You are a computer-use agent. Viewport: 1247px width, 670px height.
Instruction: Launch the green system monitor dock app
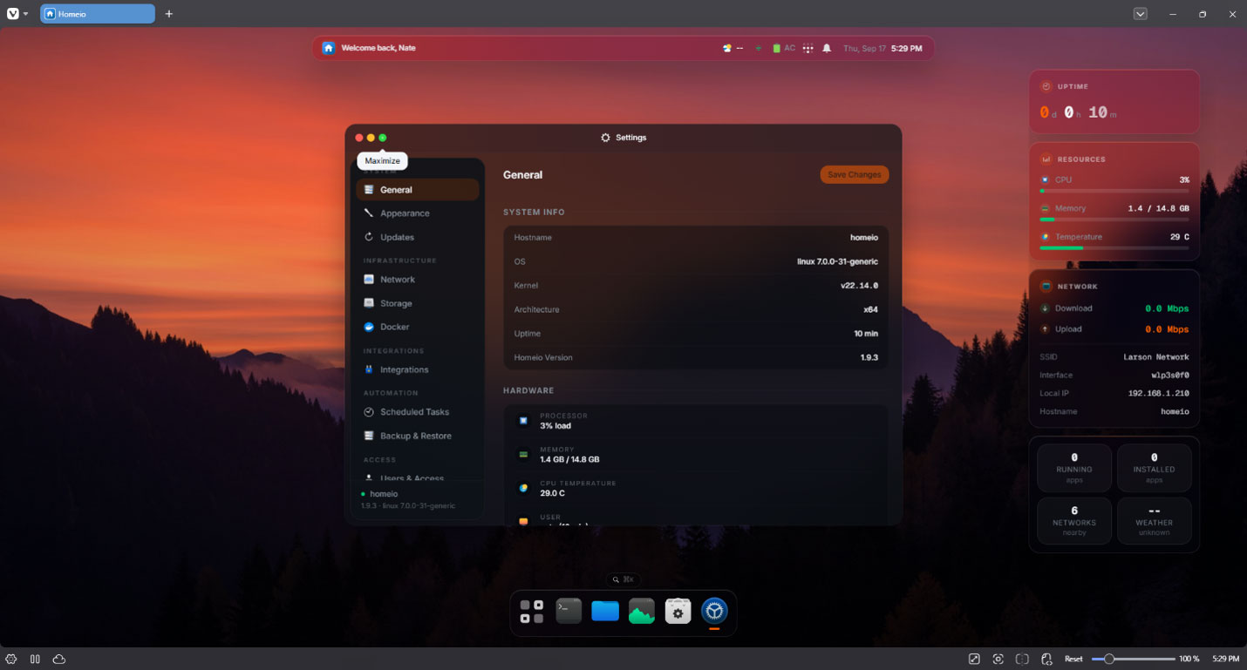point(642,611)
